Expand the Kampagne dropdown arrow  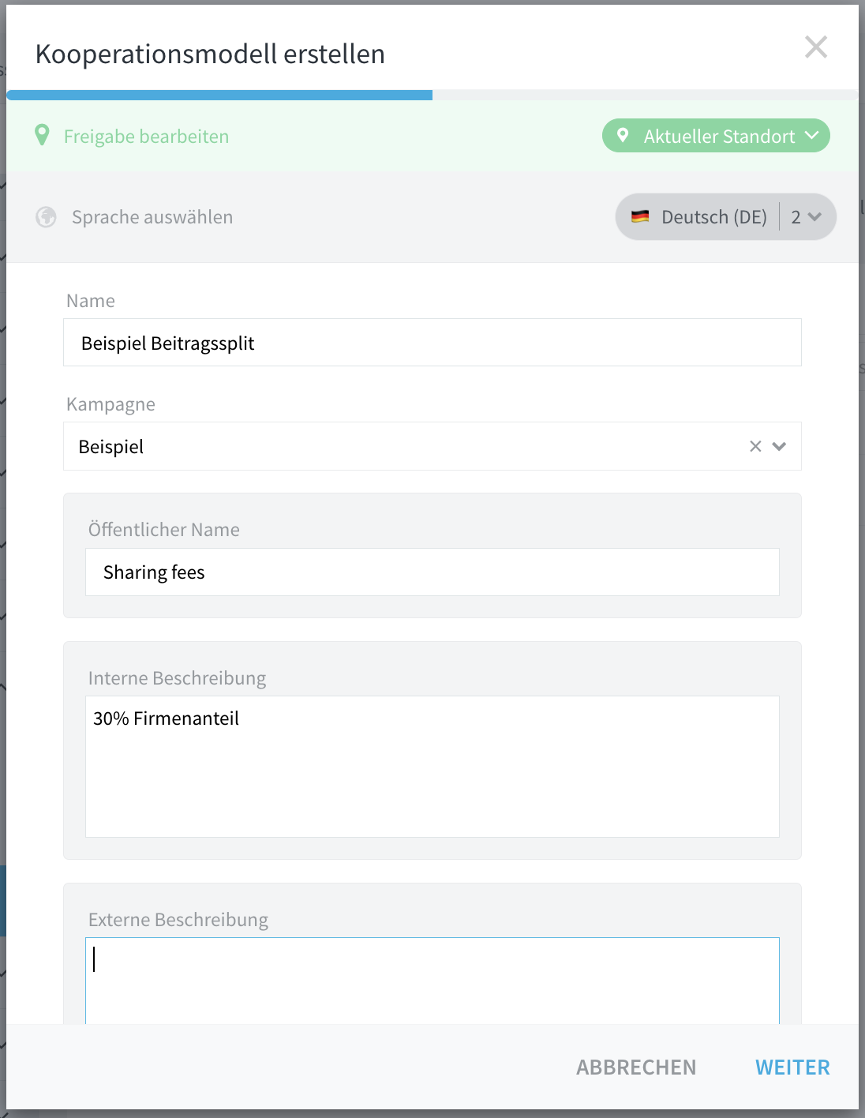point(780,446)
